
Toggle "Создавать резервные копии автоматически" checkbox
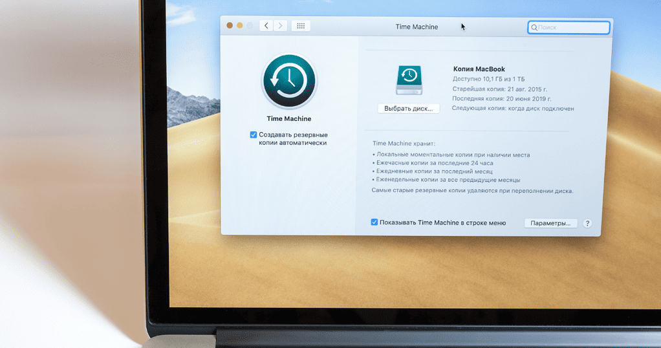point(254,135)
